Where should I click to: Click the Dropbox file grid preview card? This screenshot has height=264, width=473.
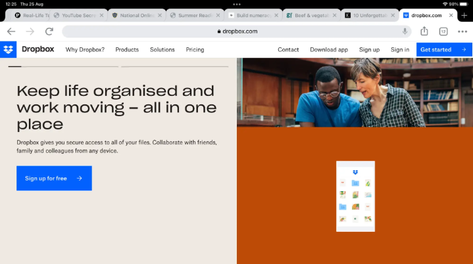(355, 196)
